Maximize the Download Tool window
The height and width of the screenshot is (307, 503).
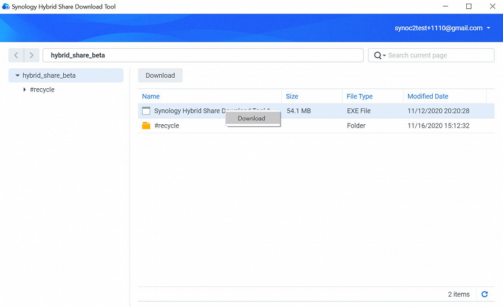point(469,6)
